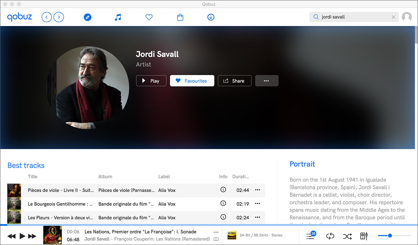Toggle repeat mode
The image size is (418, 245).
click(x=330, y=236)
